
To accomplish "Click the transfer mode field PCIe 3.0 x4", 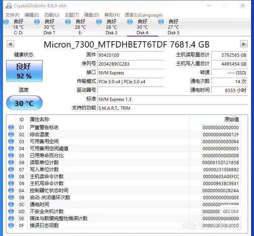I will coord(130,82).
